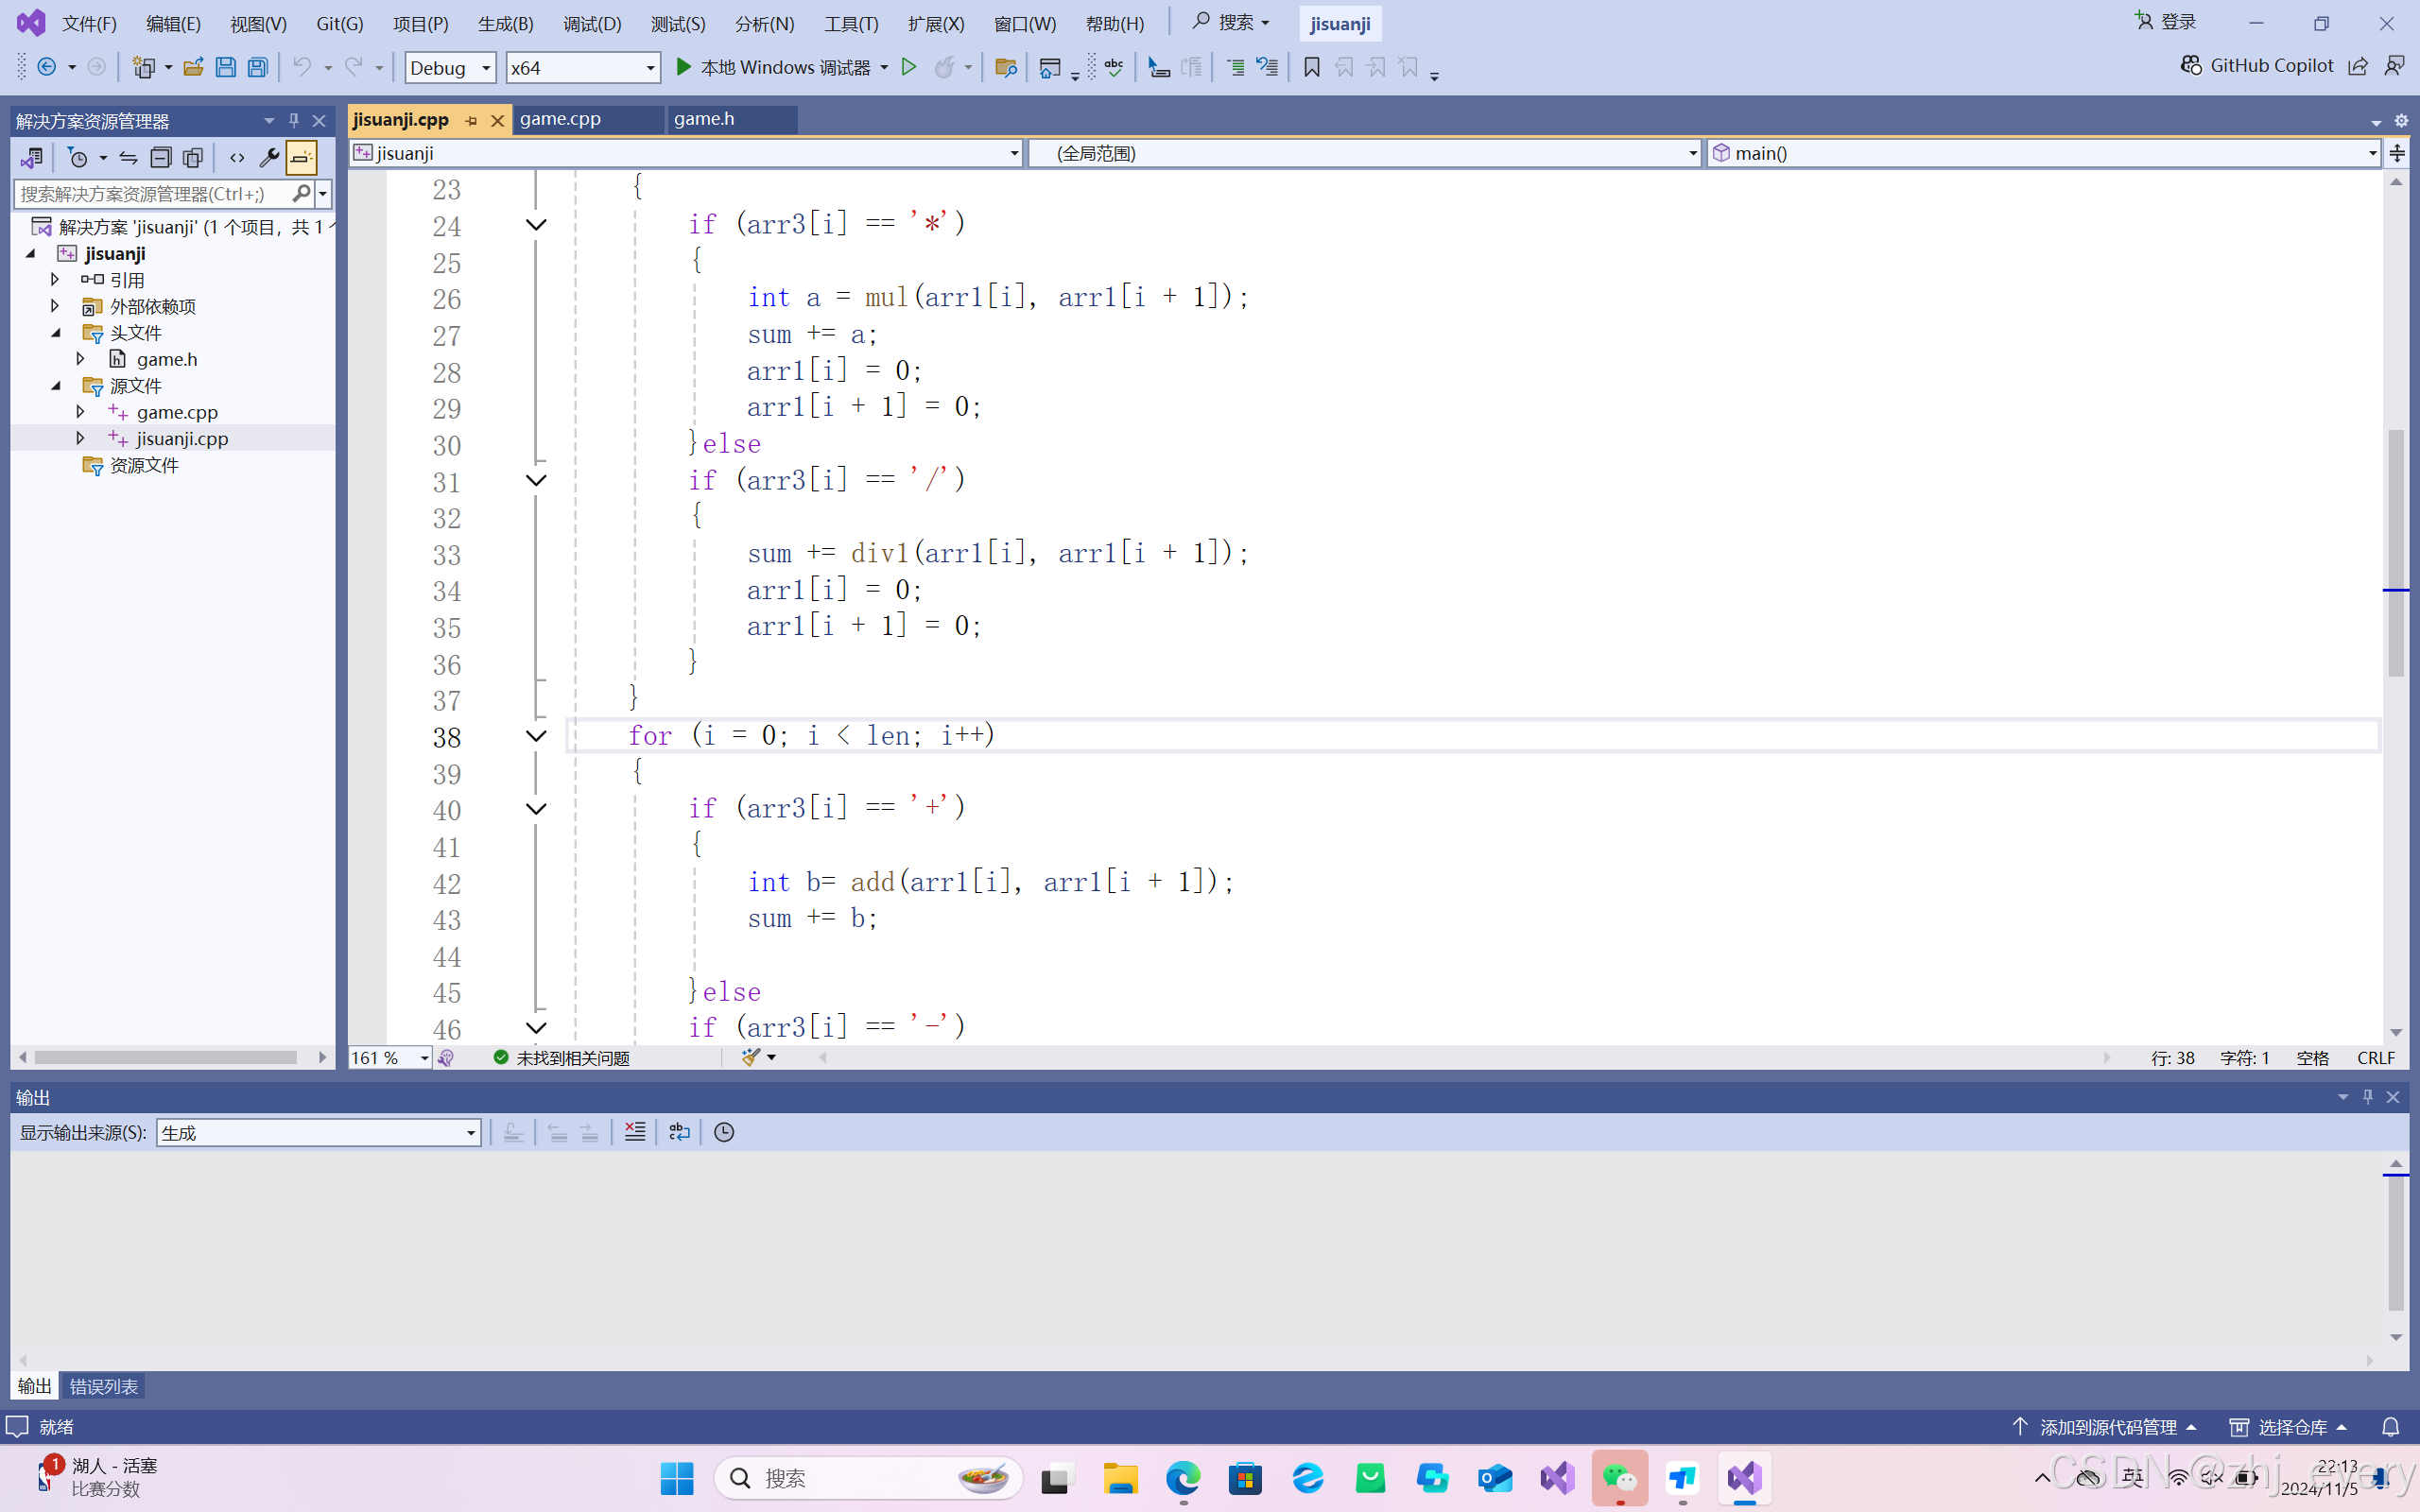Open the 生成(B) build menu
The height and width of the screenshot is (1512, 2420).
(505, 23)
